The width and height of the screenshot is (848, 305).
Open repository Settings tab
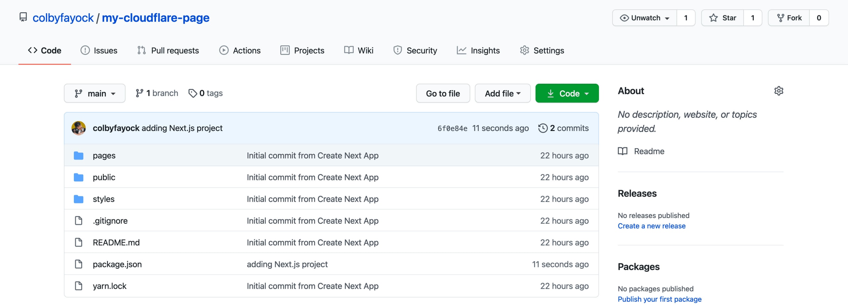click(x=542, y=50)
